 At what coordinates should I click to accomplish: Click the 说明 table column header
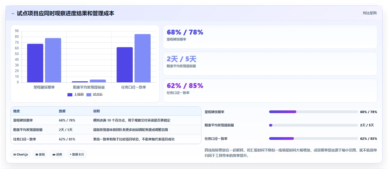coord(97,111)
